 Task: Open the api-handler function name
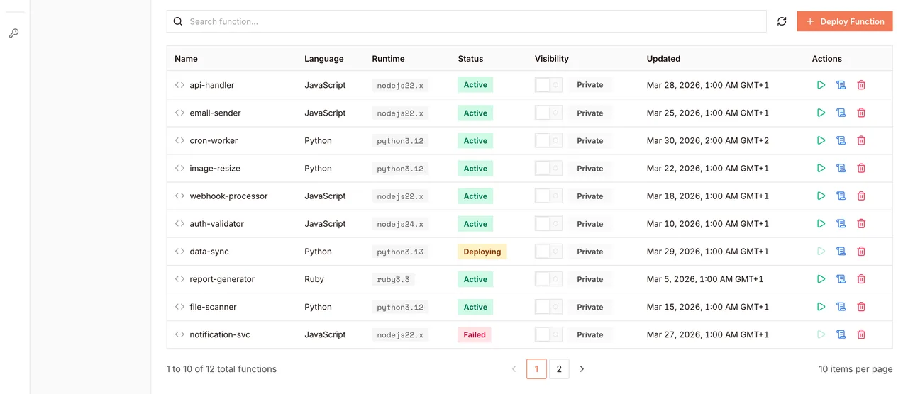tap(212, 85)
